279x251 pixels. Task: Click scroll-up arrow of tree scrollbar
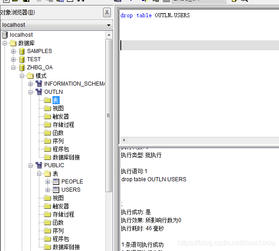[109, 35]
